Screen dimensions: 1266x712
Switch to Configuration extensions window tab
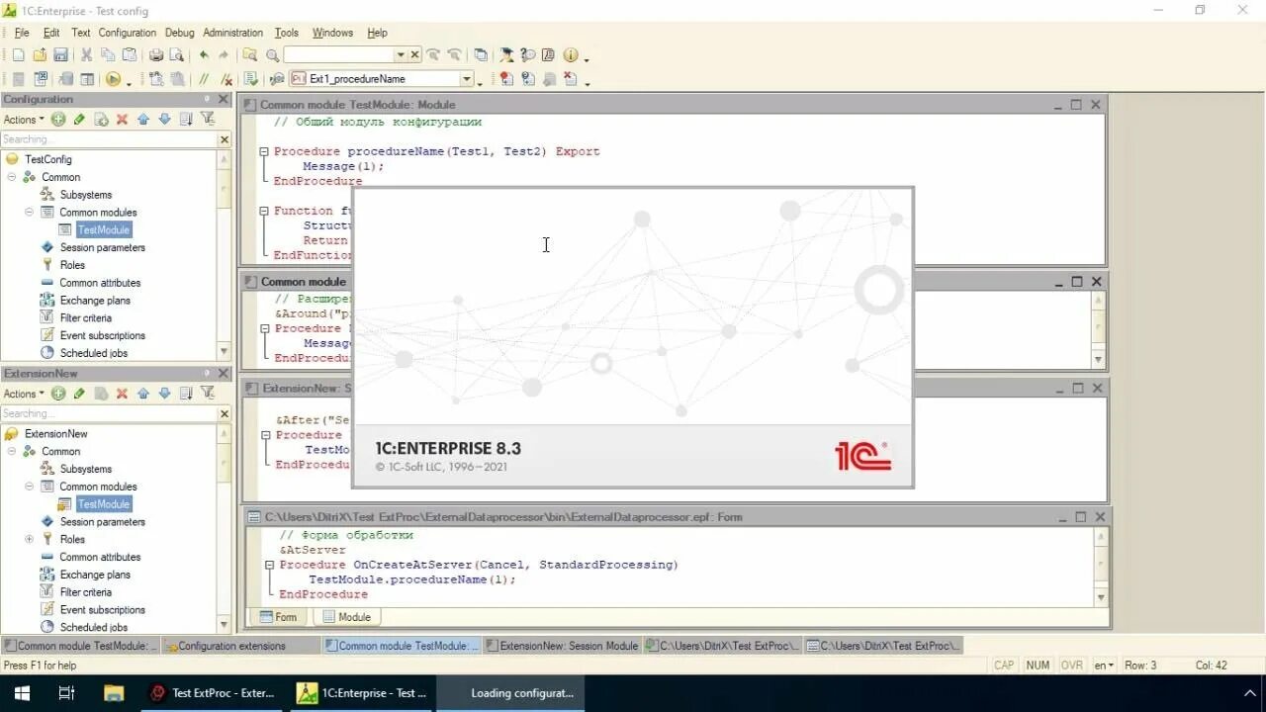(241, 646)
